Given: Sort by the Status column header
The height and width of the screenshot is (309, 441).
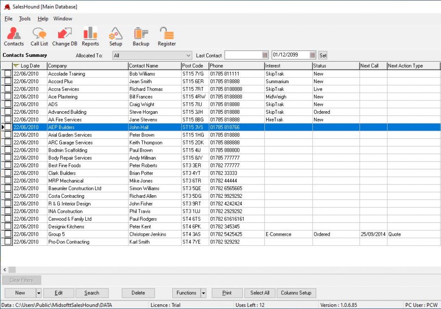Looking at the screenshot, I should [336, 66].
